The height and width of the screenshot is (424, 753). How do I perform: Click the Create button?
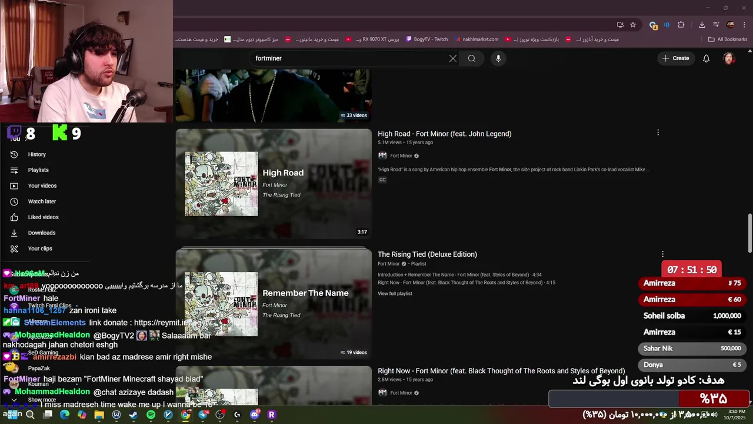click(675, 58)
